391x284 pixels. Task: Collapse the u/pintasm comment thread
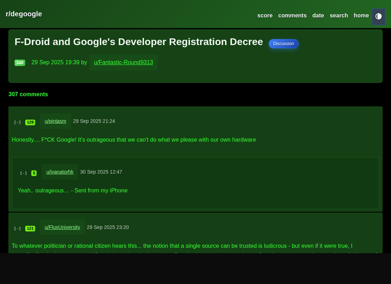pyautogui.click(x=17, y=122)
